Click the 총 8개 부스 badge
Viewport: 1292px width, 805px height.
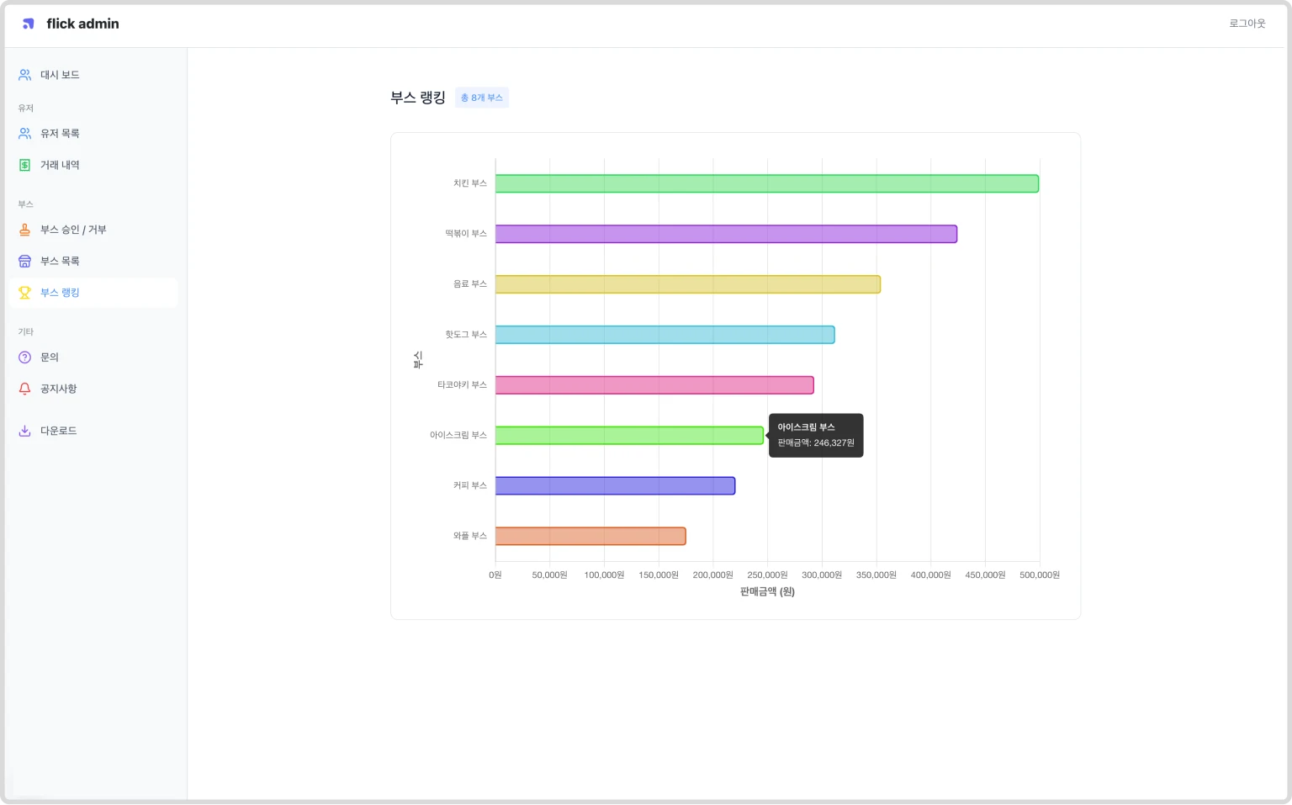[x=482, y=98]
